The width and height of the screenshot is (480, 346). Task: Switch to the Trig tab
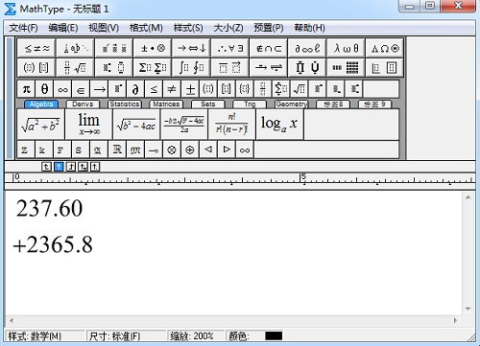coord(250,104)
